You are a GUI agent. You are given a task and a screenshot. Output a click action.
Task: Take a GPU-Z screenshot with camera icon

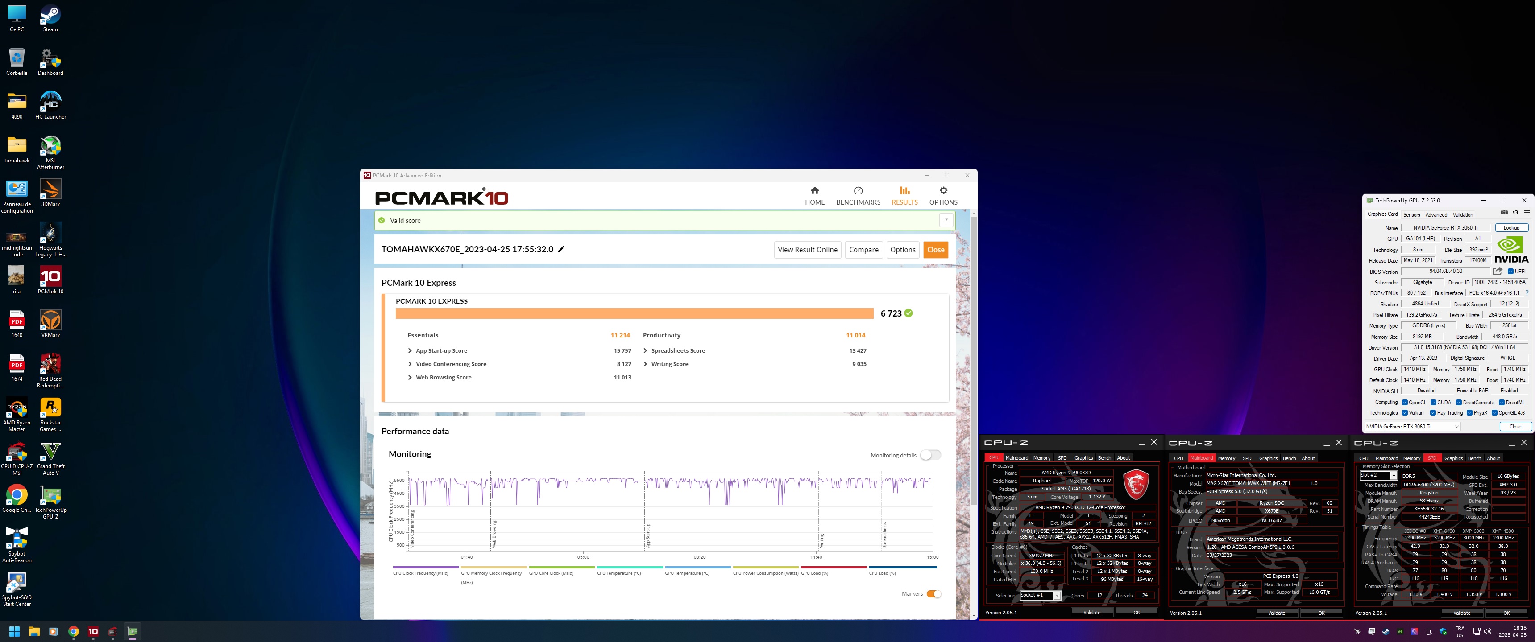point(1504,213)
